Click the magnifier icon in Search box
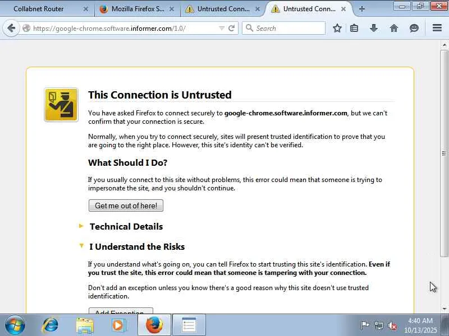The height and width of the screenshot is (336, 449). 250,28
